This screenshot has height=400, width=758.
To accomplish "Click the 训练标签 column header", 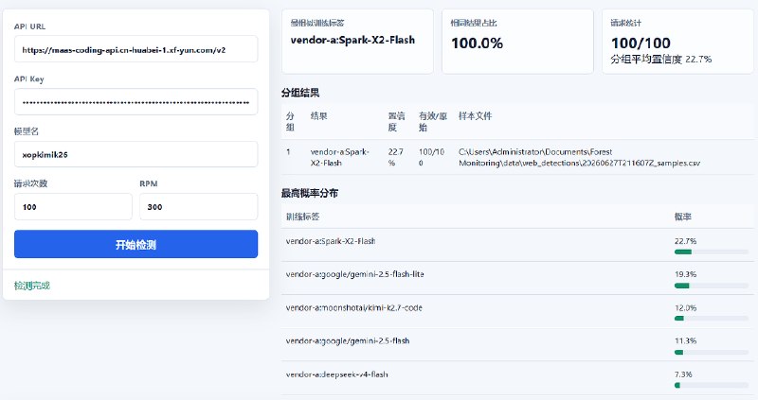I will [x=302, y=217].
